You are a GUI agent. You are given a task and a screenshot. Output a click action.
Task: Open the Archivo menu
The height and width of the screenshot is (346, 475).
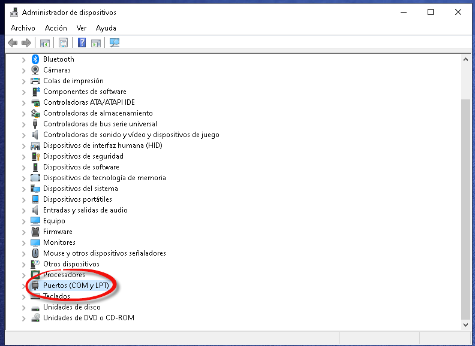pyautogui.click(x=23, y=28)
